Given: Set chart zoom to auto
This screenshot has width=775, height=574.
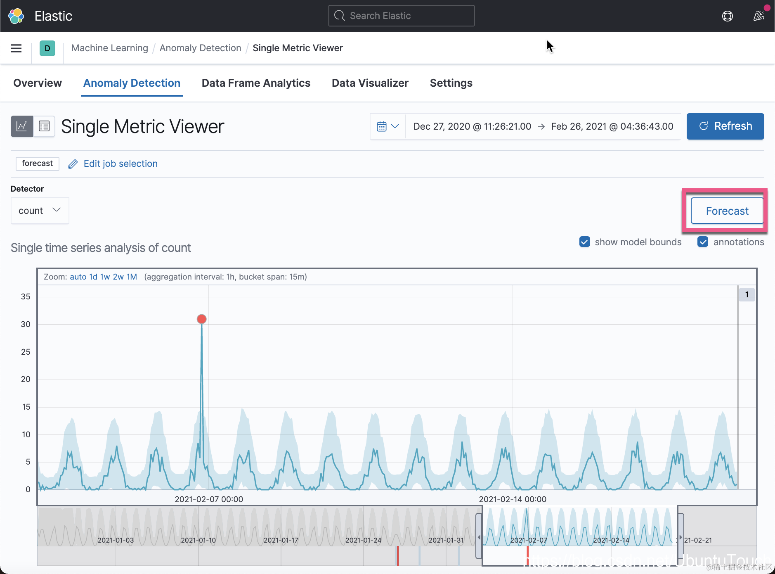Looking at the screenshot, I should pos(78,277).
